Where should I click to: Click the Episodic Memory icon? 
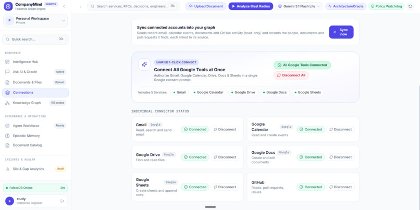pyautogui.click(x=7, y=136)
